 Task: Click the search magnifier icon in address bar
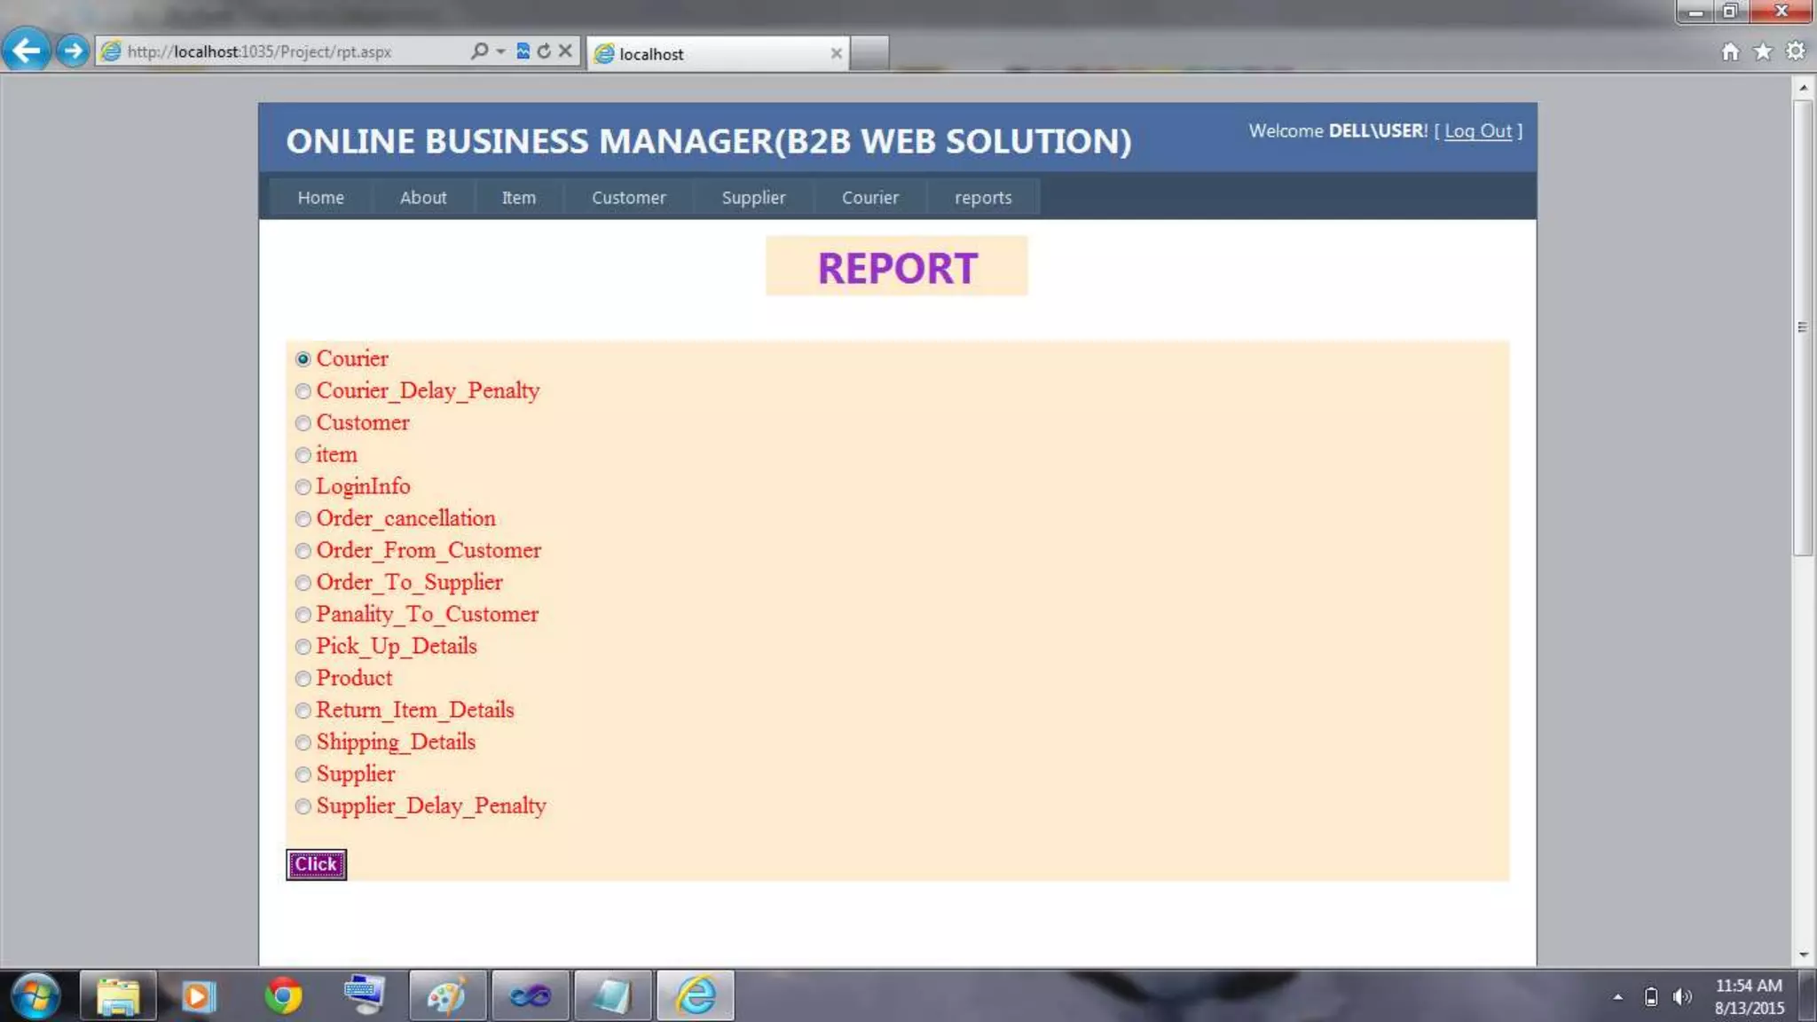click(479, 51)
